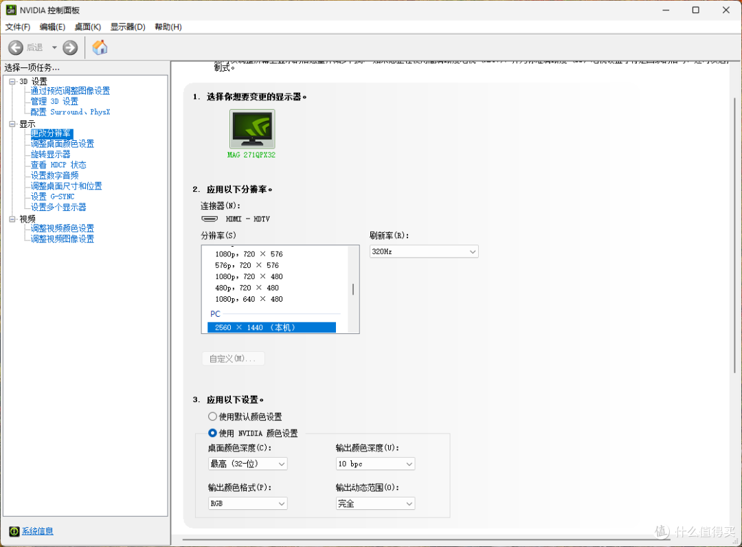Open 调整桌面尺寸和位置 task

pyautogui.click(x=66, y=186)
